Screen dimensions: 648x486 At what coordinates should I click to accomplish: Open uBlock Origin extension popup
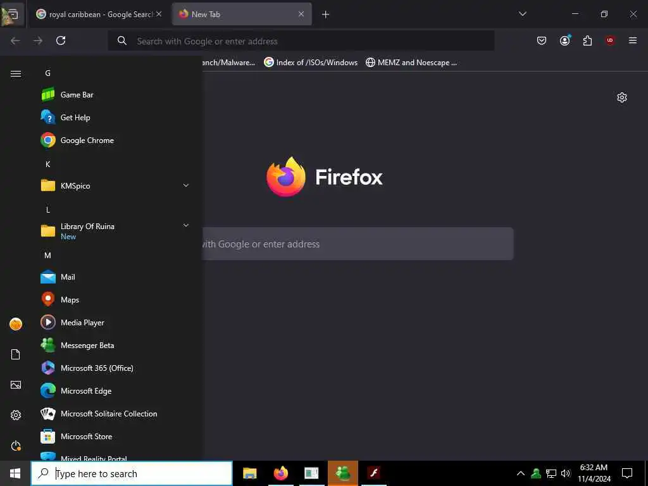pos(610,40)
